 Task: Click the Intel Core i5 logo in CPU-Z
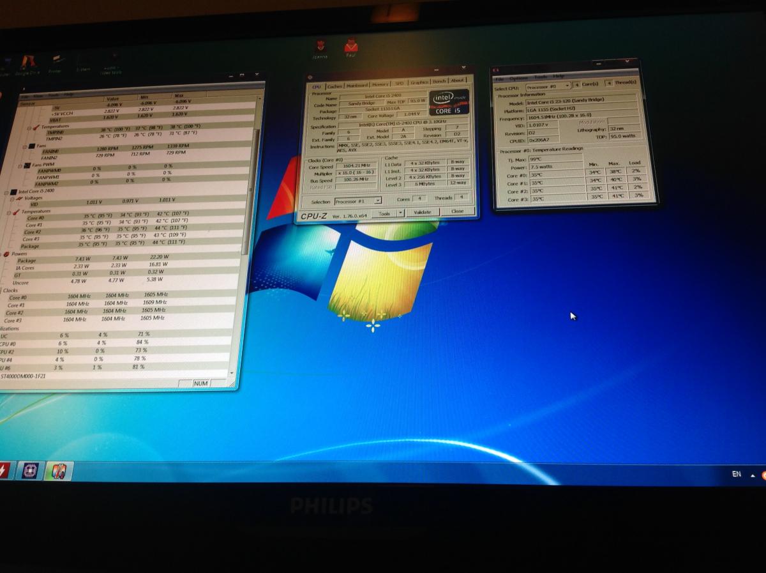[x=449, y=102]
